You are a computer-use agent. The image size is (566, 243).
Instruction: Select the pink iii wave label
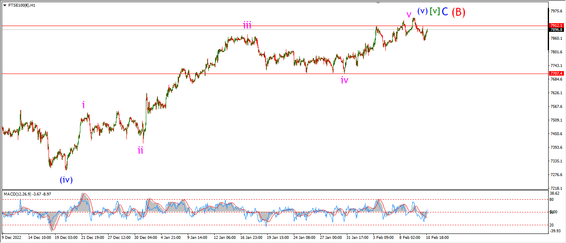[247, 26]
